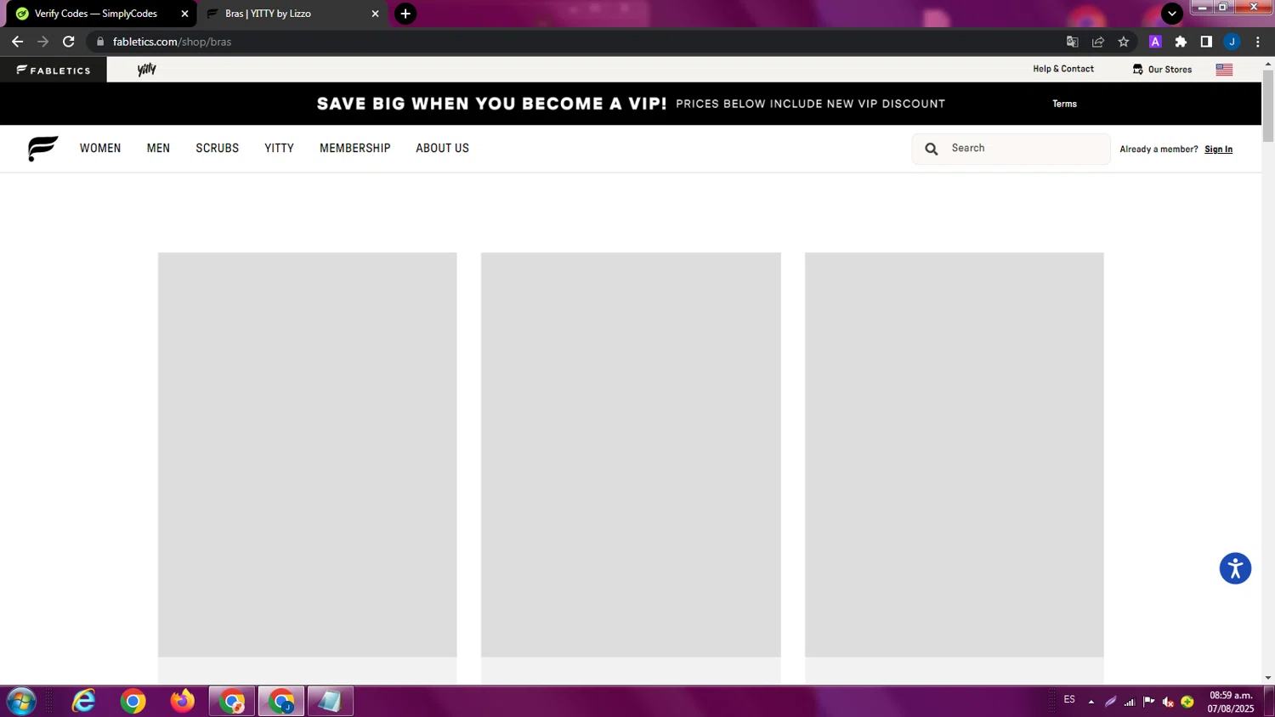Open the notepad-style app on the taskbar
The height and width of the screenshot is (717, 1275).
[x=330, y=702]
